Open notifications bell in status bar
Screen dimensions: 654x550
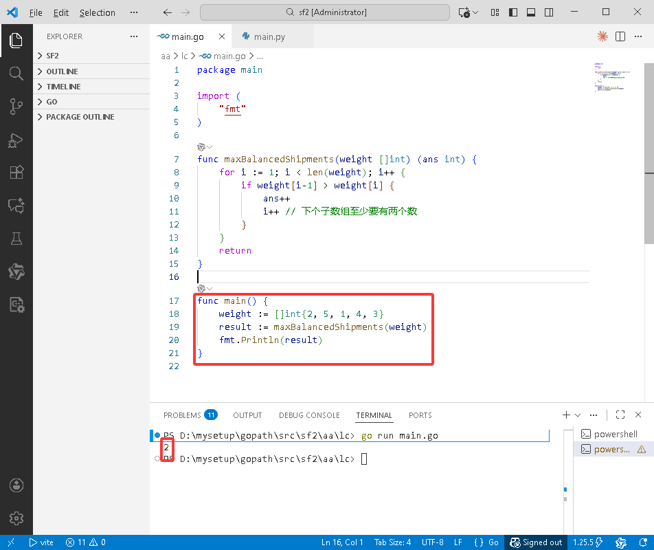(643, 542)
